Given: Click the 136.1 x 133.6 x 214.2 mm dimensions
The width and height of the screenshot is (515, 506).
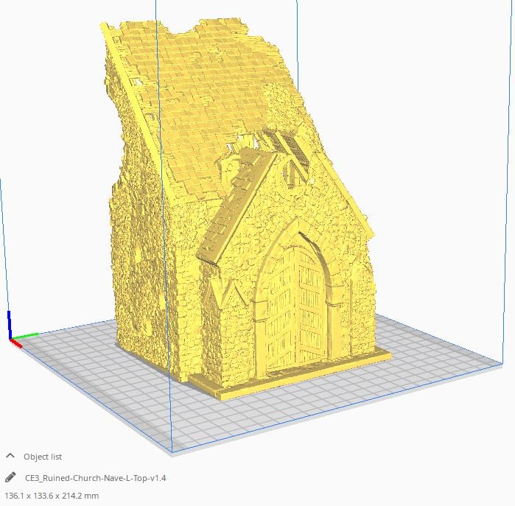Looking at the screenshot, I should coord(52,496).
